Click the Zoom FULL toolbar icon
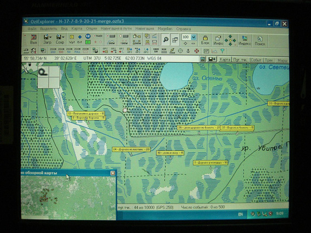 click(x=77, y=50)
